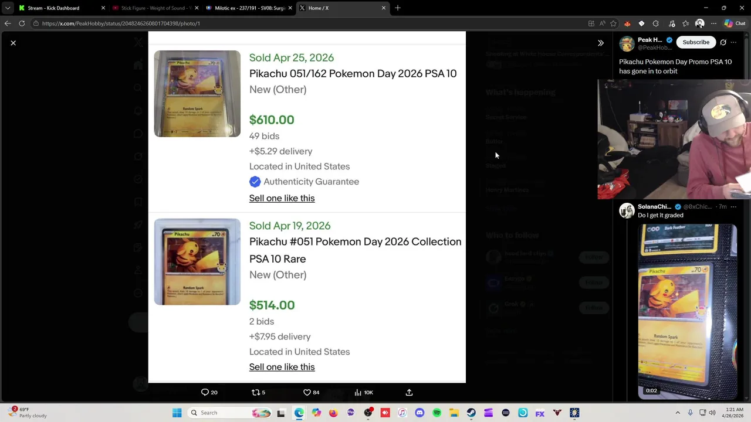Open Firefox from taskbar
The height and width of the screenshot is (422, 751).
pyautogui.click(x=333, y=413)
